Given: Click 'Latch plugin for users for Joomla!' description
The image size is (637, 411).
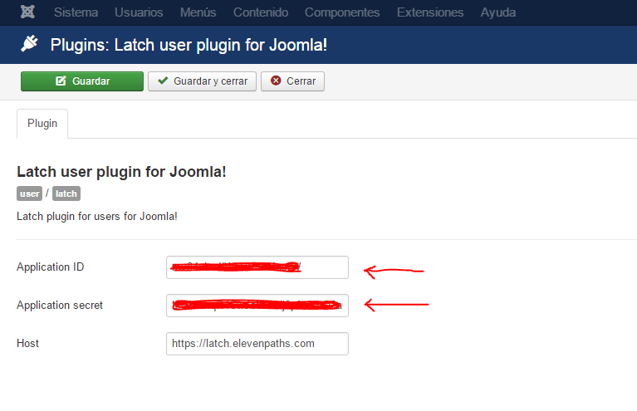Looking at the screenshot, I should (x=97, y=216).
